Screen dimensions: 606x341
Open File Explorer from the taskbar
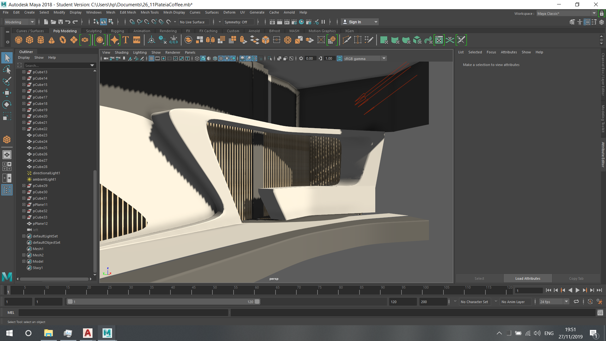pyautogui.click(x=48, y=333)
